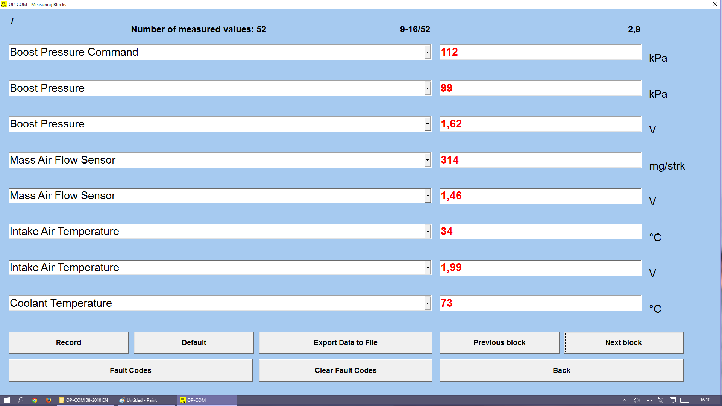This screenshot has height=406, width=722.
Task: Click the Boost Pressure value field showing 99
Action: pyautogui.click(x=540, y=88)
